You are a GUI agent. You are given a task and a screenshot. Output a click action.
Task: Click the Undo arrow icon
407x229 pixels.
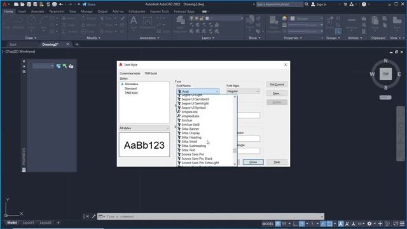click(x=61, y=4)
